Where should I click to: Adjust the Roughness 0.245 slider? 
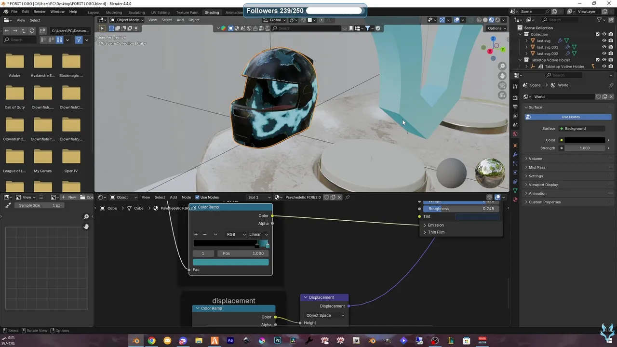pos(460,209)
